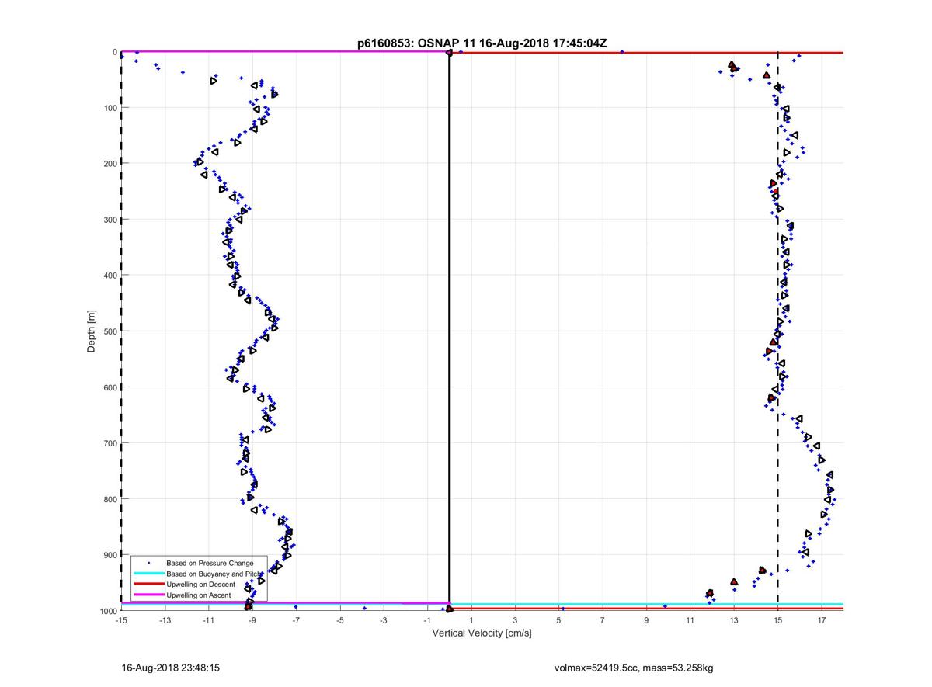Click the x-axis tick label -3
The height and width of the screenshot is (687, 932).
pos(384,621)
